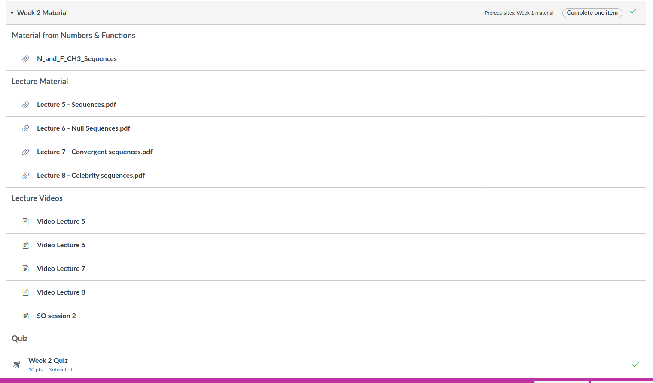Image resolution: width=653 pixels, height=383 pixels.
Task: Click page icon beside Video Lecture 5
Action: (x=25, y=222)
